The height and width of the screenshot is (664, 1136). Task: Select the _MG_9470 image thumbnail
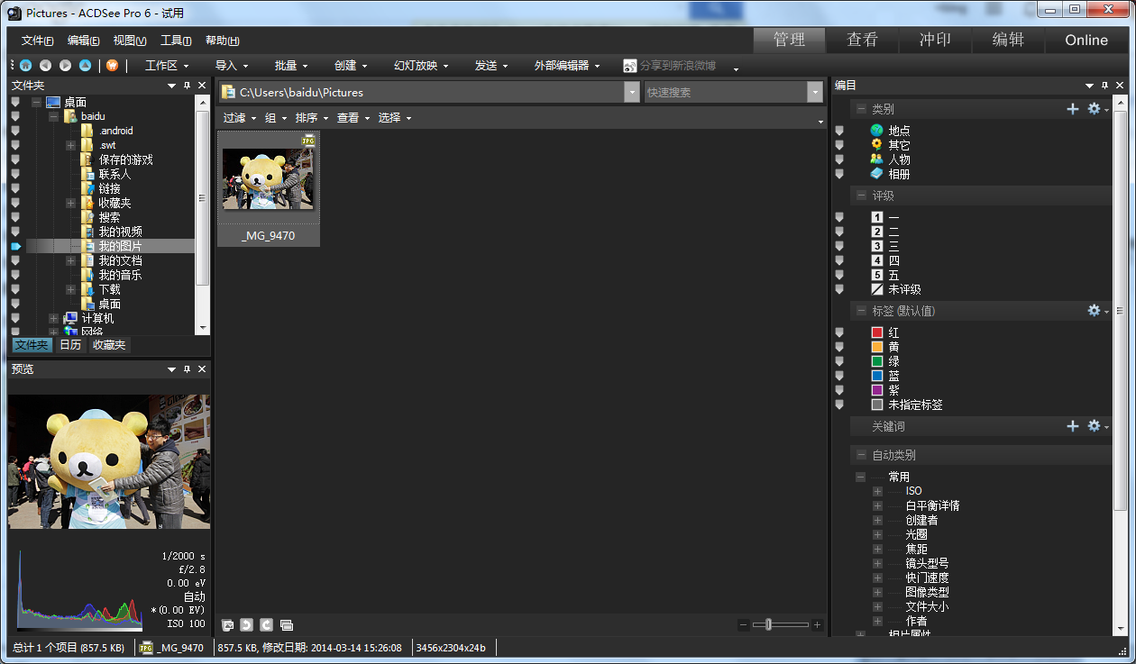(x=269, y=188)
